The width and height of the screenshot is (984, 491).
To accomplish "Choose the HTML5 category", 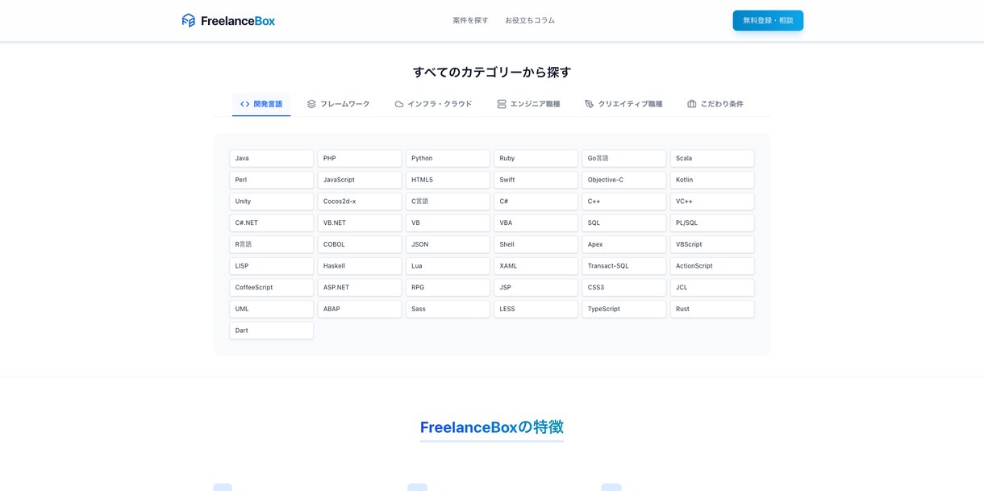I will [448, 180].
